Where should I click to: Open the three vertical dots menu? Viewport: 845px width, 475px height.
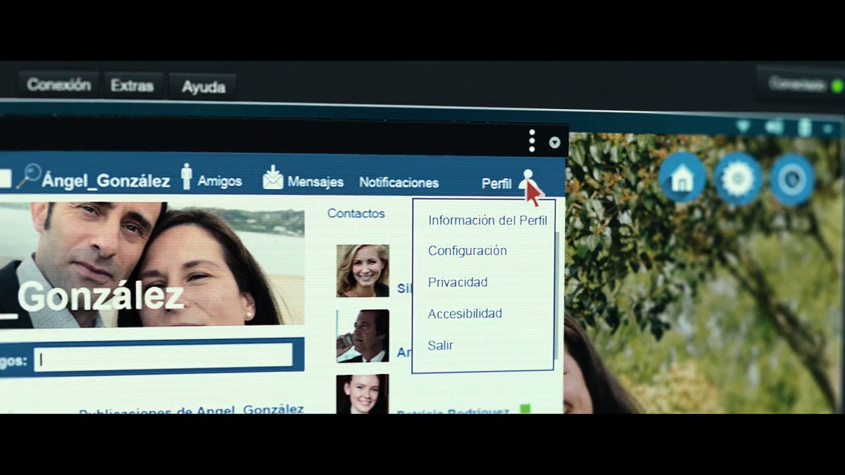tap(532, 141)
